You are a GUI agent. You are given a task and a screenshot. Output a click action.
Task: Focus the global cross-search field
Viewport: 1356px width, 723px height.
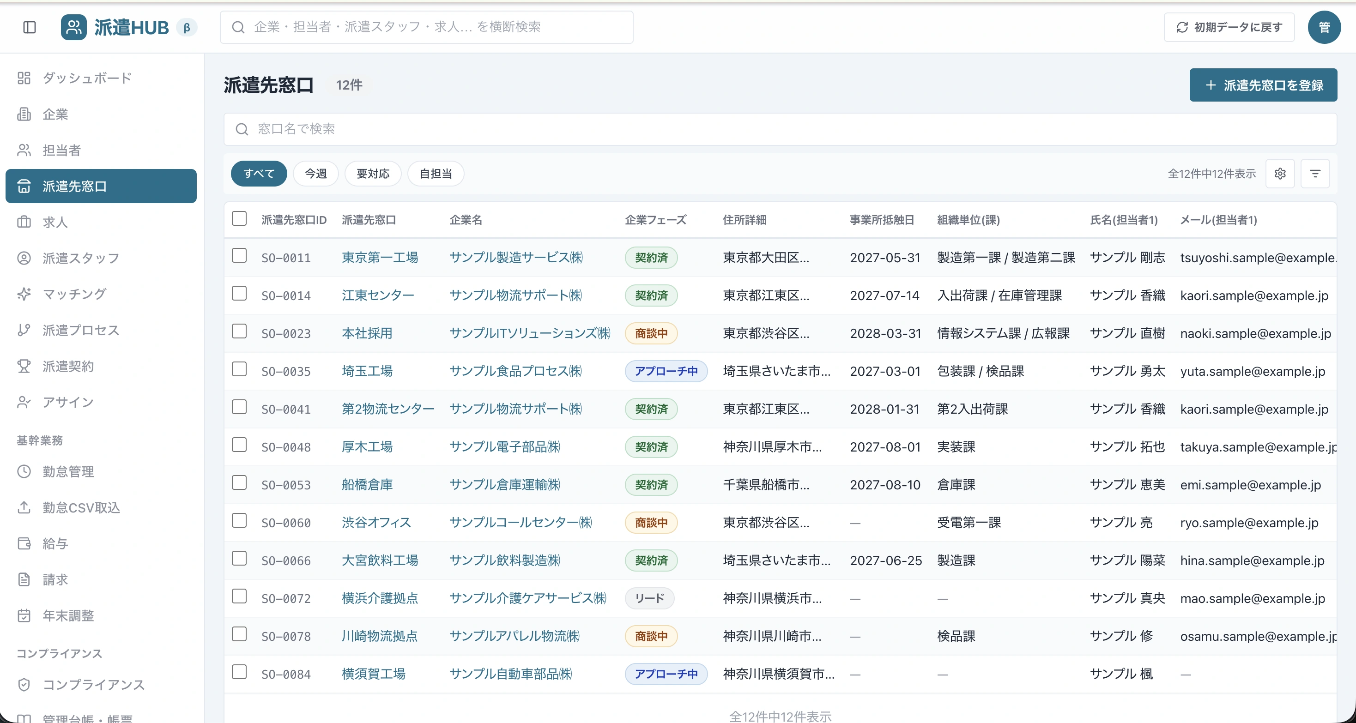[426, 27]
